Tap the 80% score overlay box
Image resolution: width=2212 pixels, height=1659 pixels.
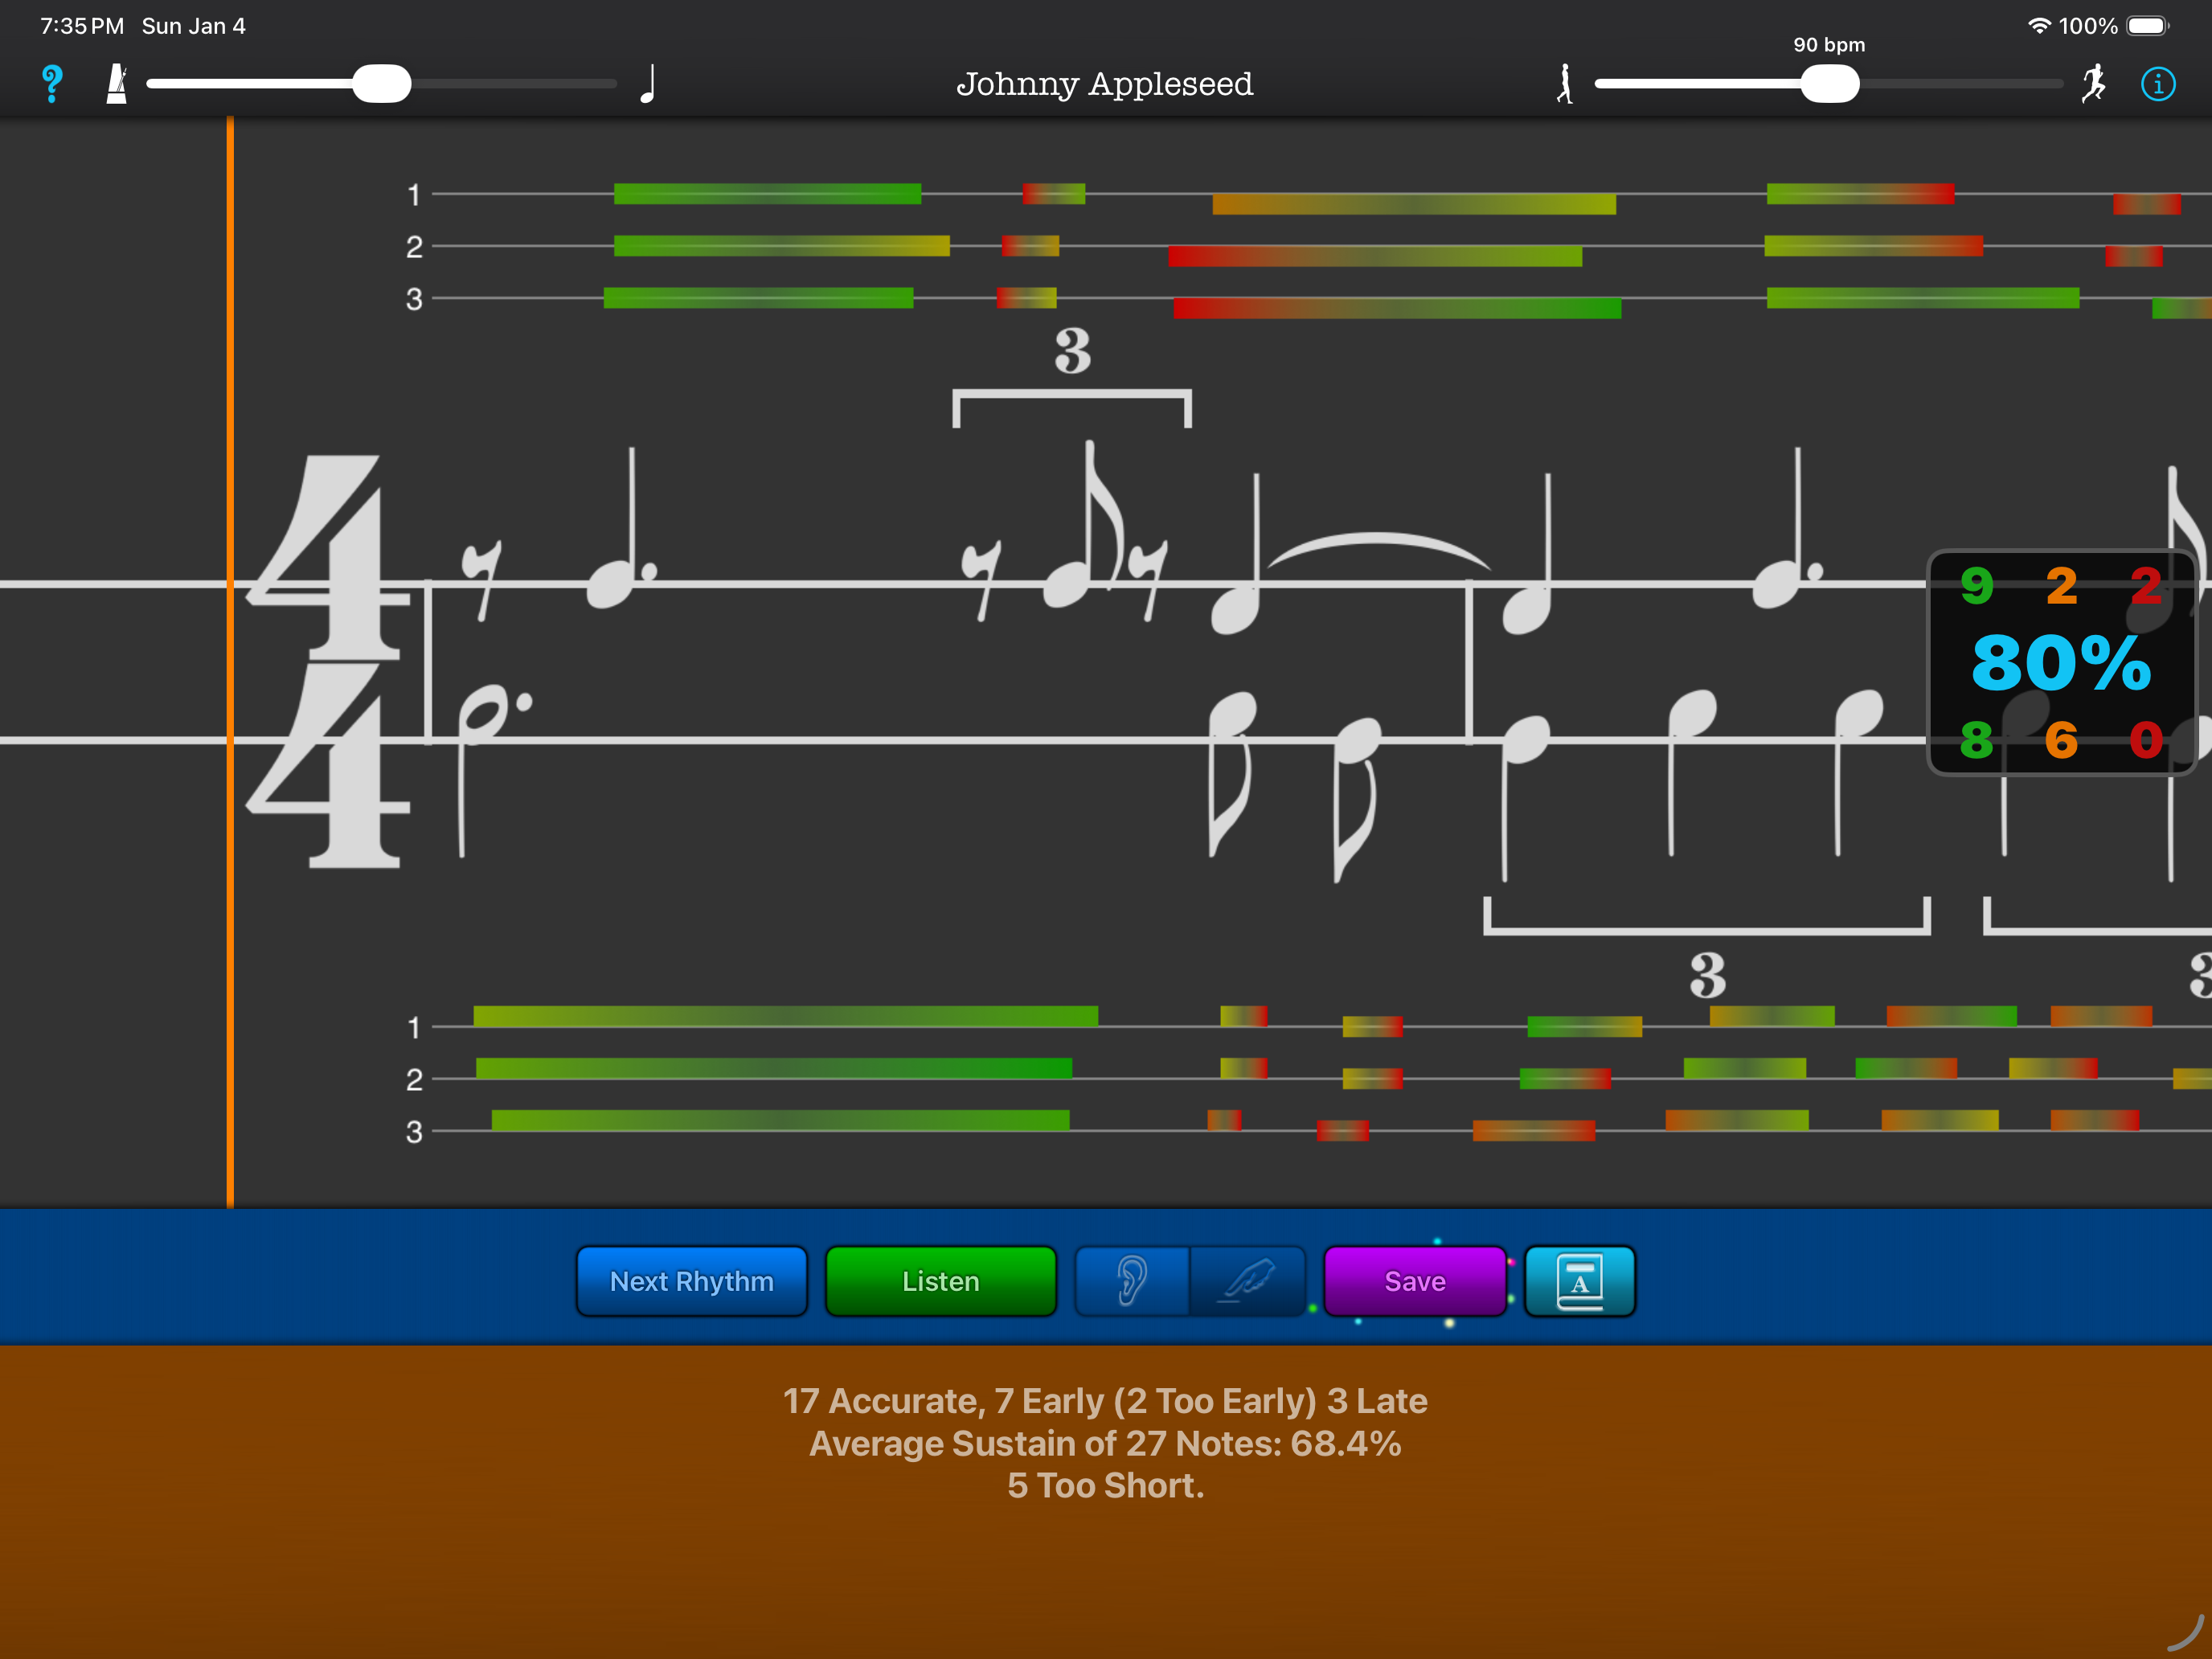pos(2060,662)
